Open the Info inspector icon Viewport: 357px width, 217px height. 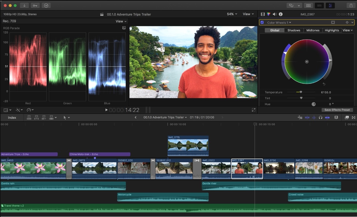tap(280, 14)
